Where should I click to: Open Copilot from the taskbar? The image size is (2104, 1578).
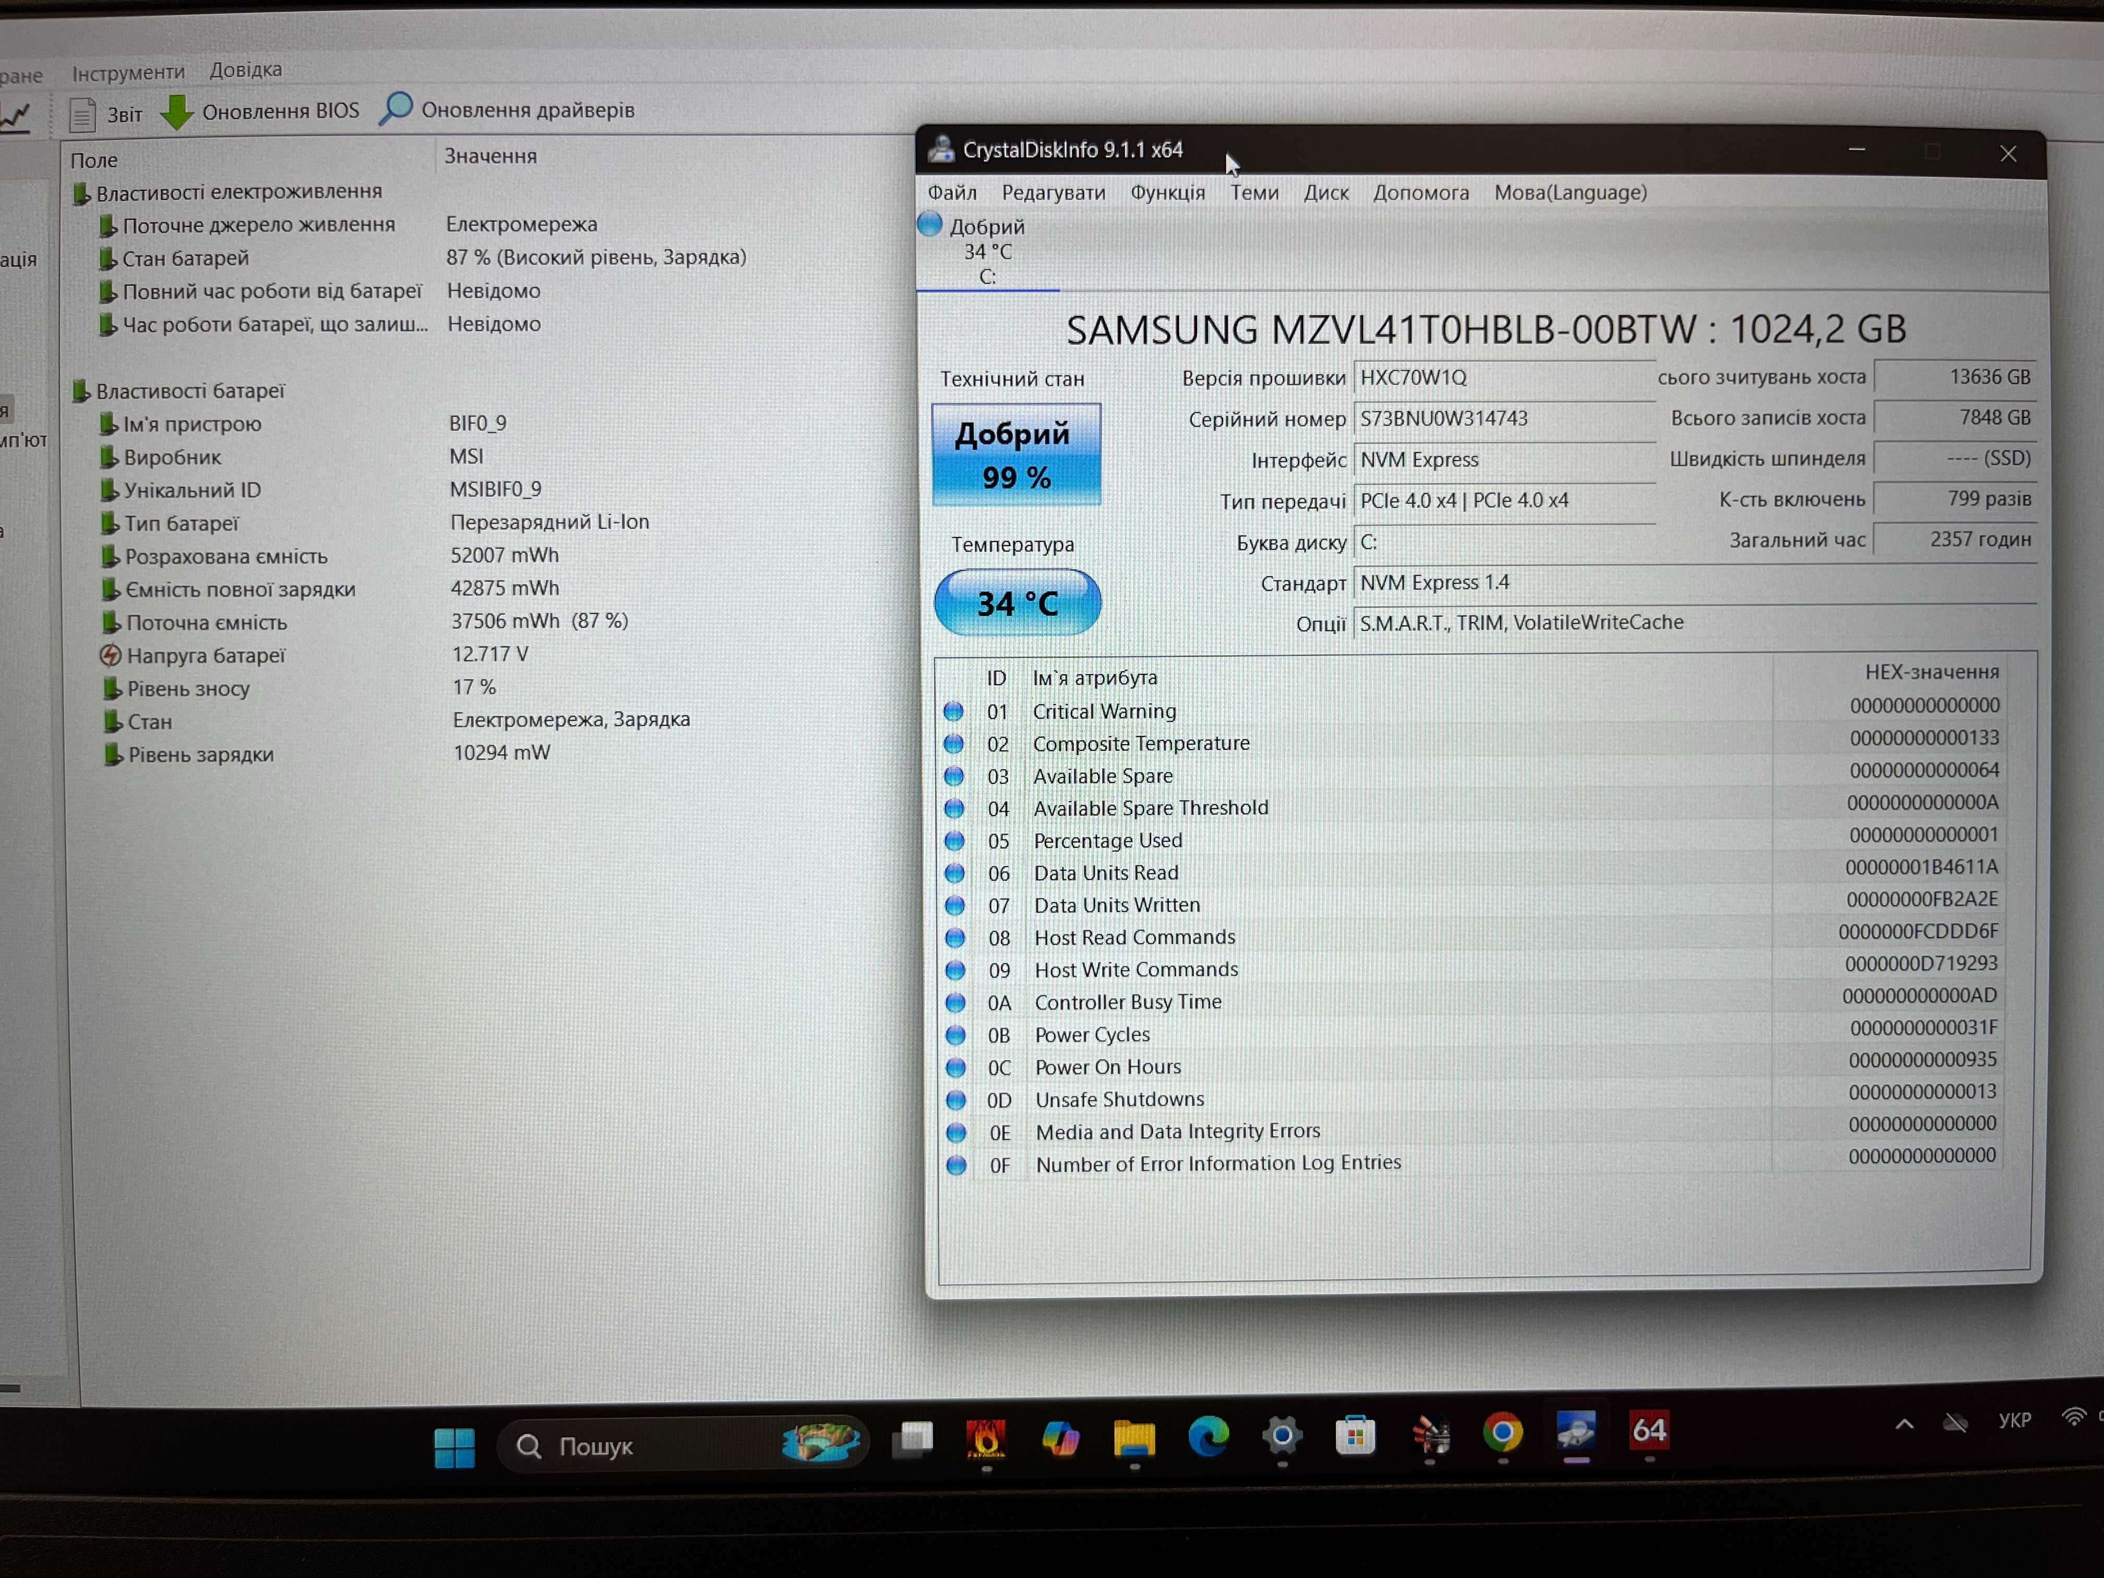pyautogui.click(x=1060, y=1438)
